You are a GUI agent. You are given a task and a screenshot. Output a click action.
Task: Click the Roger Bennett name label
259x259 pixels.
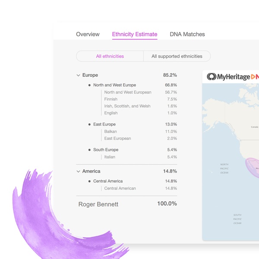point(98,204)
